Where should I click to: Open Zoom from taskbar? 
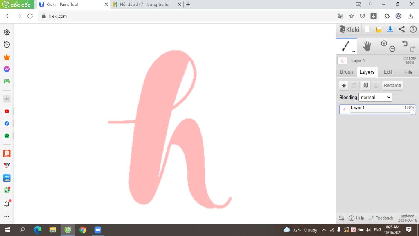(98, 230)
